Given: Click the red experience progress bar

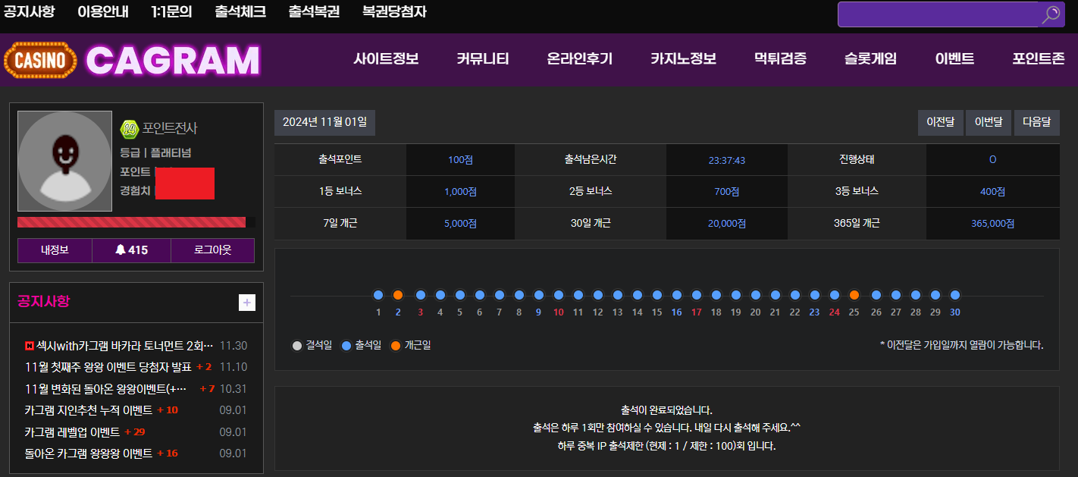Looking at the screenshot, I should click(x=132, y=222).
